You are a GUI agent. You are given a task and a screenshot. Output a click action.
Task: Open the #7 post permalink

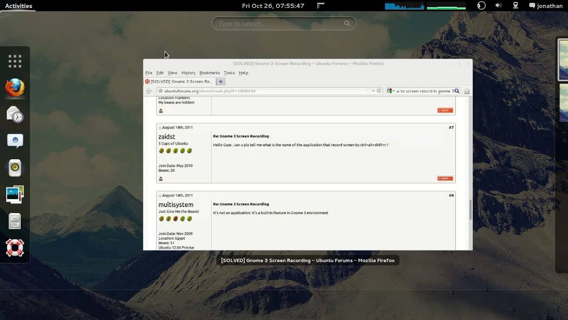tap(451, 128)
